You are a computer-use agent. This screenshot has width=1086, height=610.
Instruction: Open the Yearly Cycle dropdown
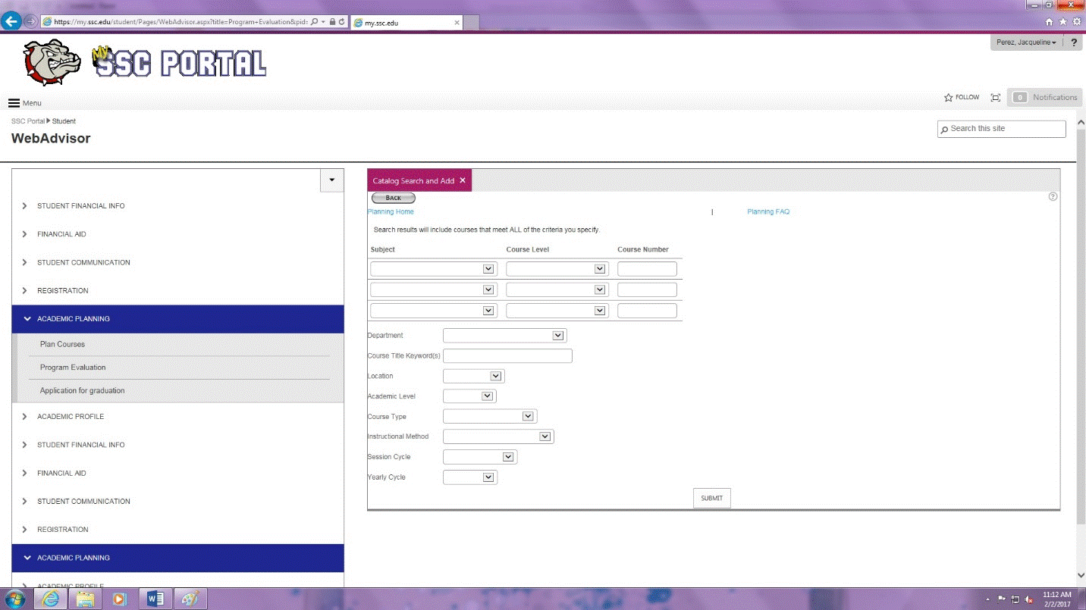coord(469,477)
